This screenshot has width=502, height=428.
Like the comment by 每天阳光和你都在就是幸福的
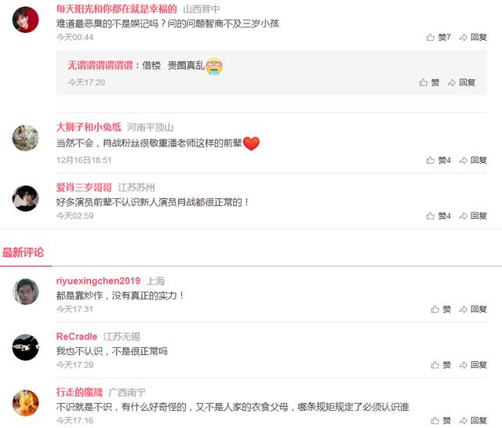438,38
